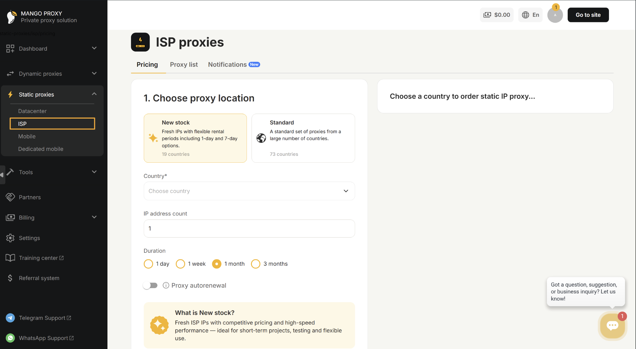Click the Telegram Support icon

tap(10, 318)
